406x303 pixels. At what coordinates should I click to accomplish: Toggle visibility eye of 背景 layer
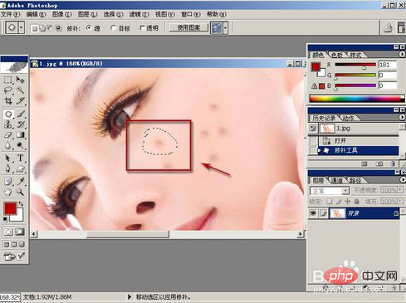coord(313,213)
